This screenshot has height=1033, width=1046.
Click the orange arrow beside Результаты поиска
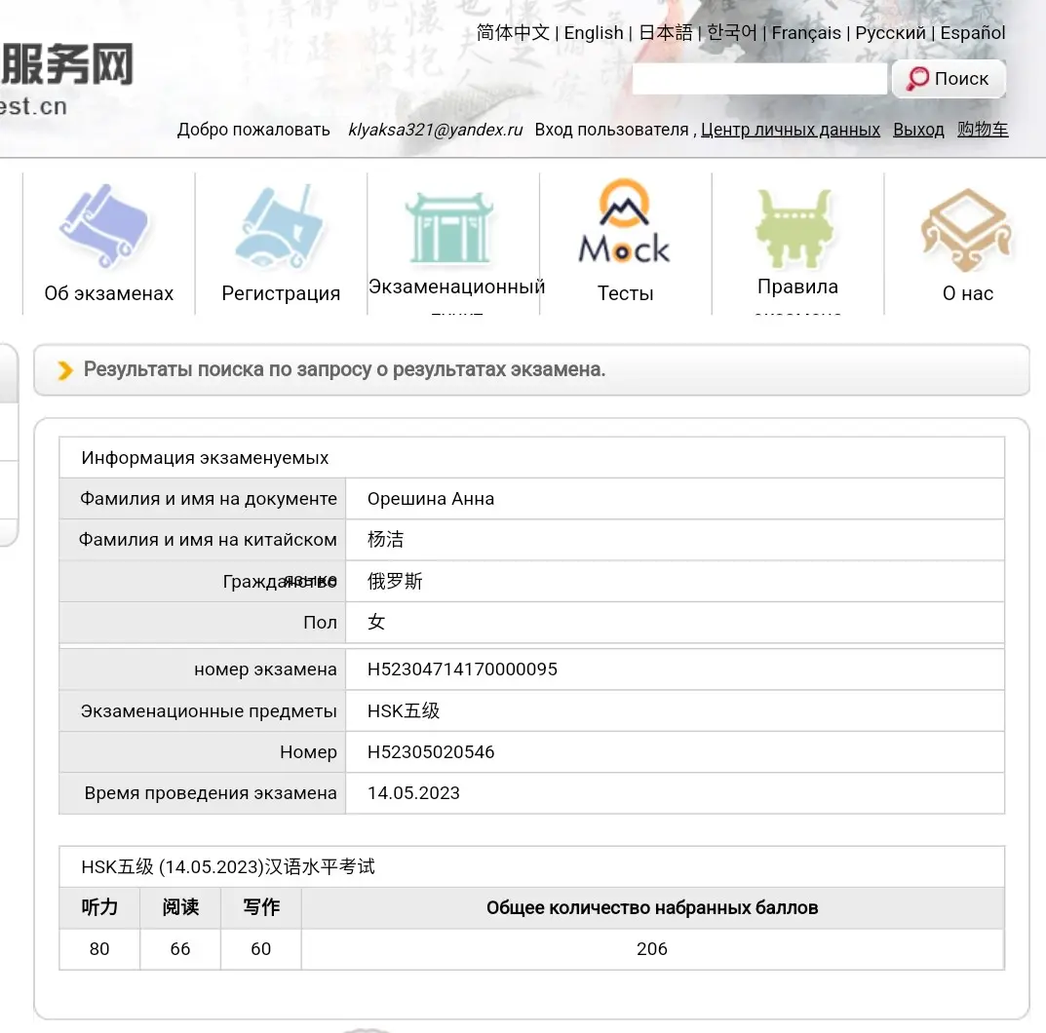tap(64, 370)
